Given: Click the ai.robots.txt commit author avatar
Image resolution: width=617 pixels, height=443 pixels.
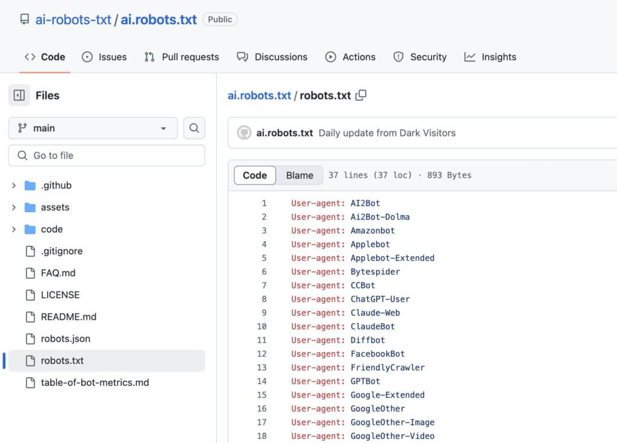Looking at the screenshot, I should tap(244, 133).
